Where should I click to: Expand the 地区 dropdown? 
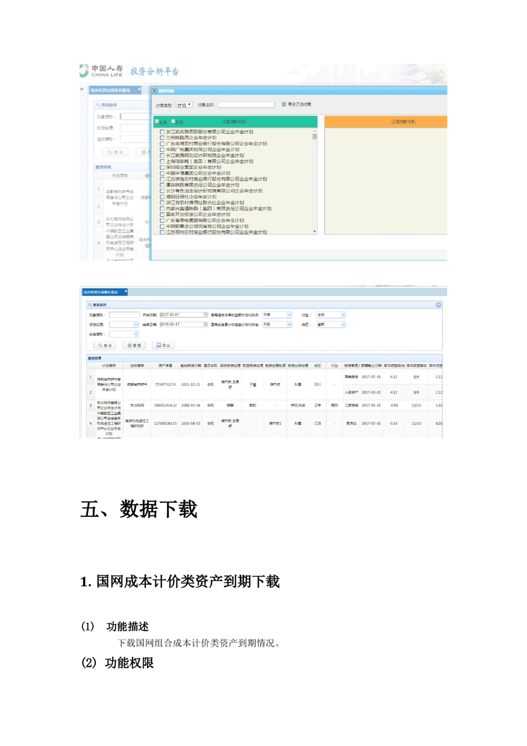343,324
